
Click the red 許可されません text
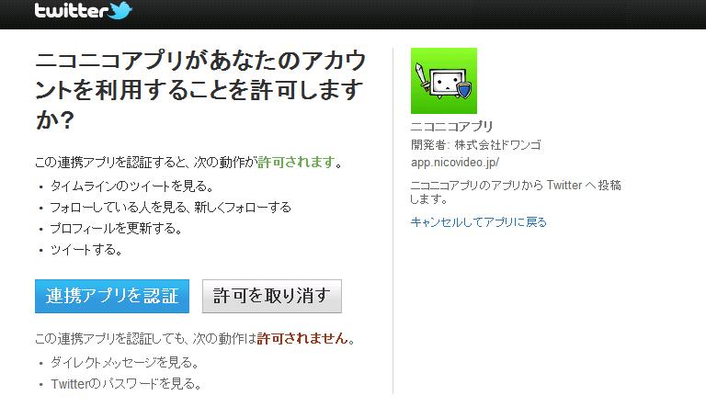[x=302, y=338]
